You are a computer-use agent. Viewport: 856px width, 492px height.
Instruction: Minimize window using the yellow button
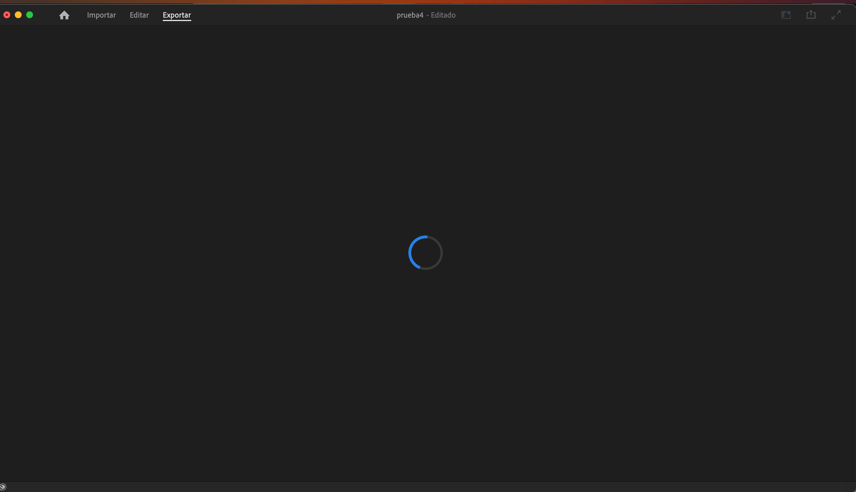click(x=18, y=15)
